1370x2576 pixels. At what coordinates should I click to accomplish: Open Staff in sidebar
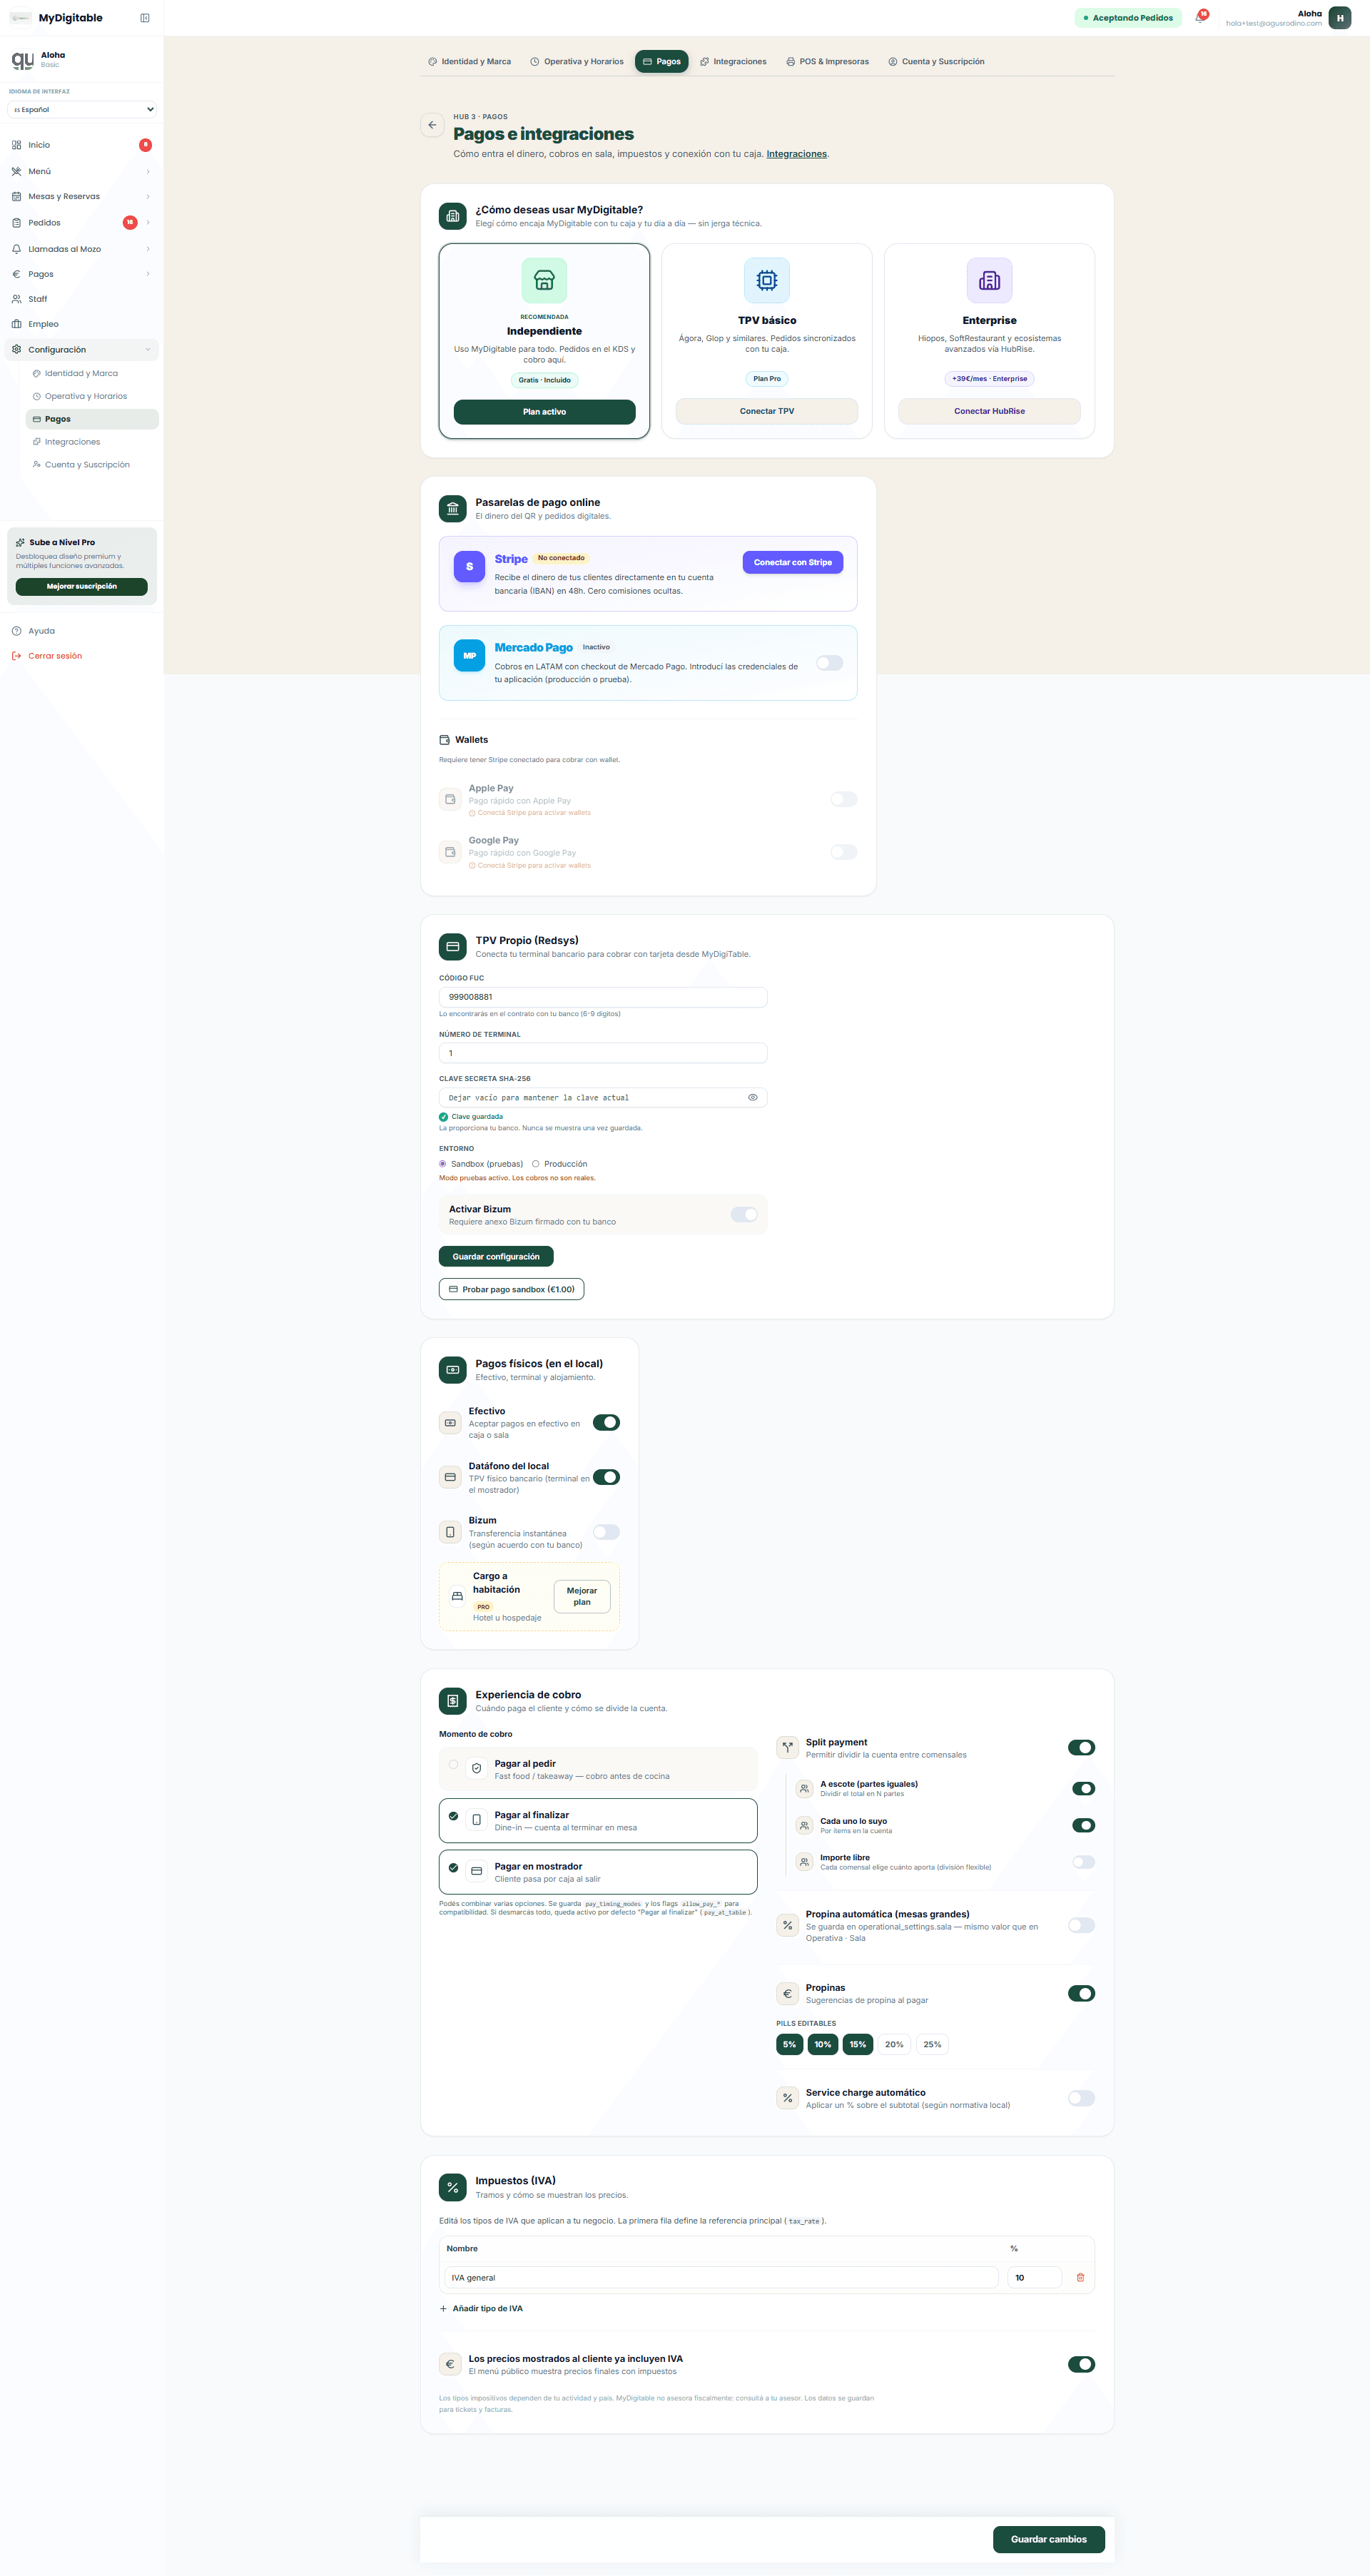(82, 299)
